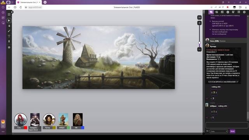Switch to the Chat tab
Screen dimensions: 249x140
point(211,12)
